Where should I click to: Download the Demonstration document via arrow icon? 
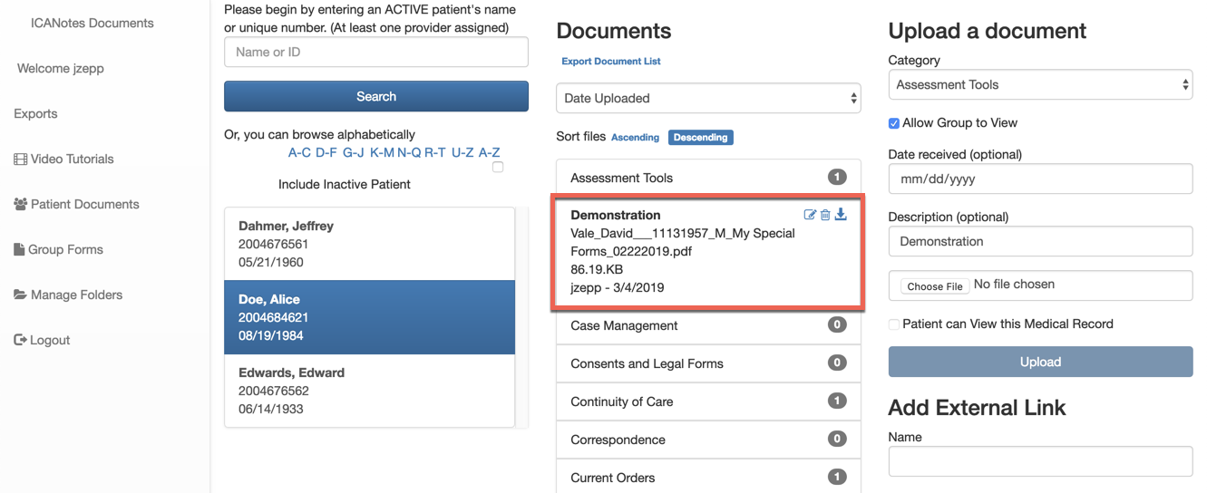[x=841, y=215]
